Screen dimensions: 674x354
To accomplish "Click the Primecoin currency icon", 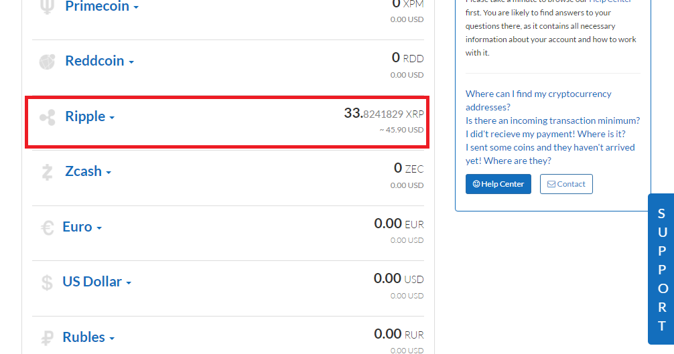I will point(47,7).
